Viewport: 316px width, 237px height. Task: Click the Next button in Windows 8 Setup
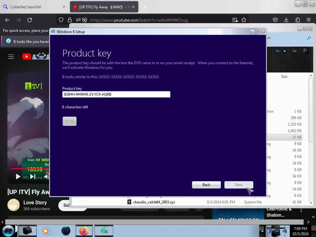pos(239,185)
